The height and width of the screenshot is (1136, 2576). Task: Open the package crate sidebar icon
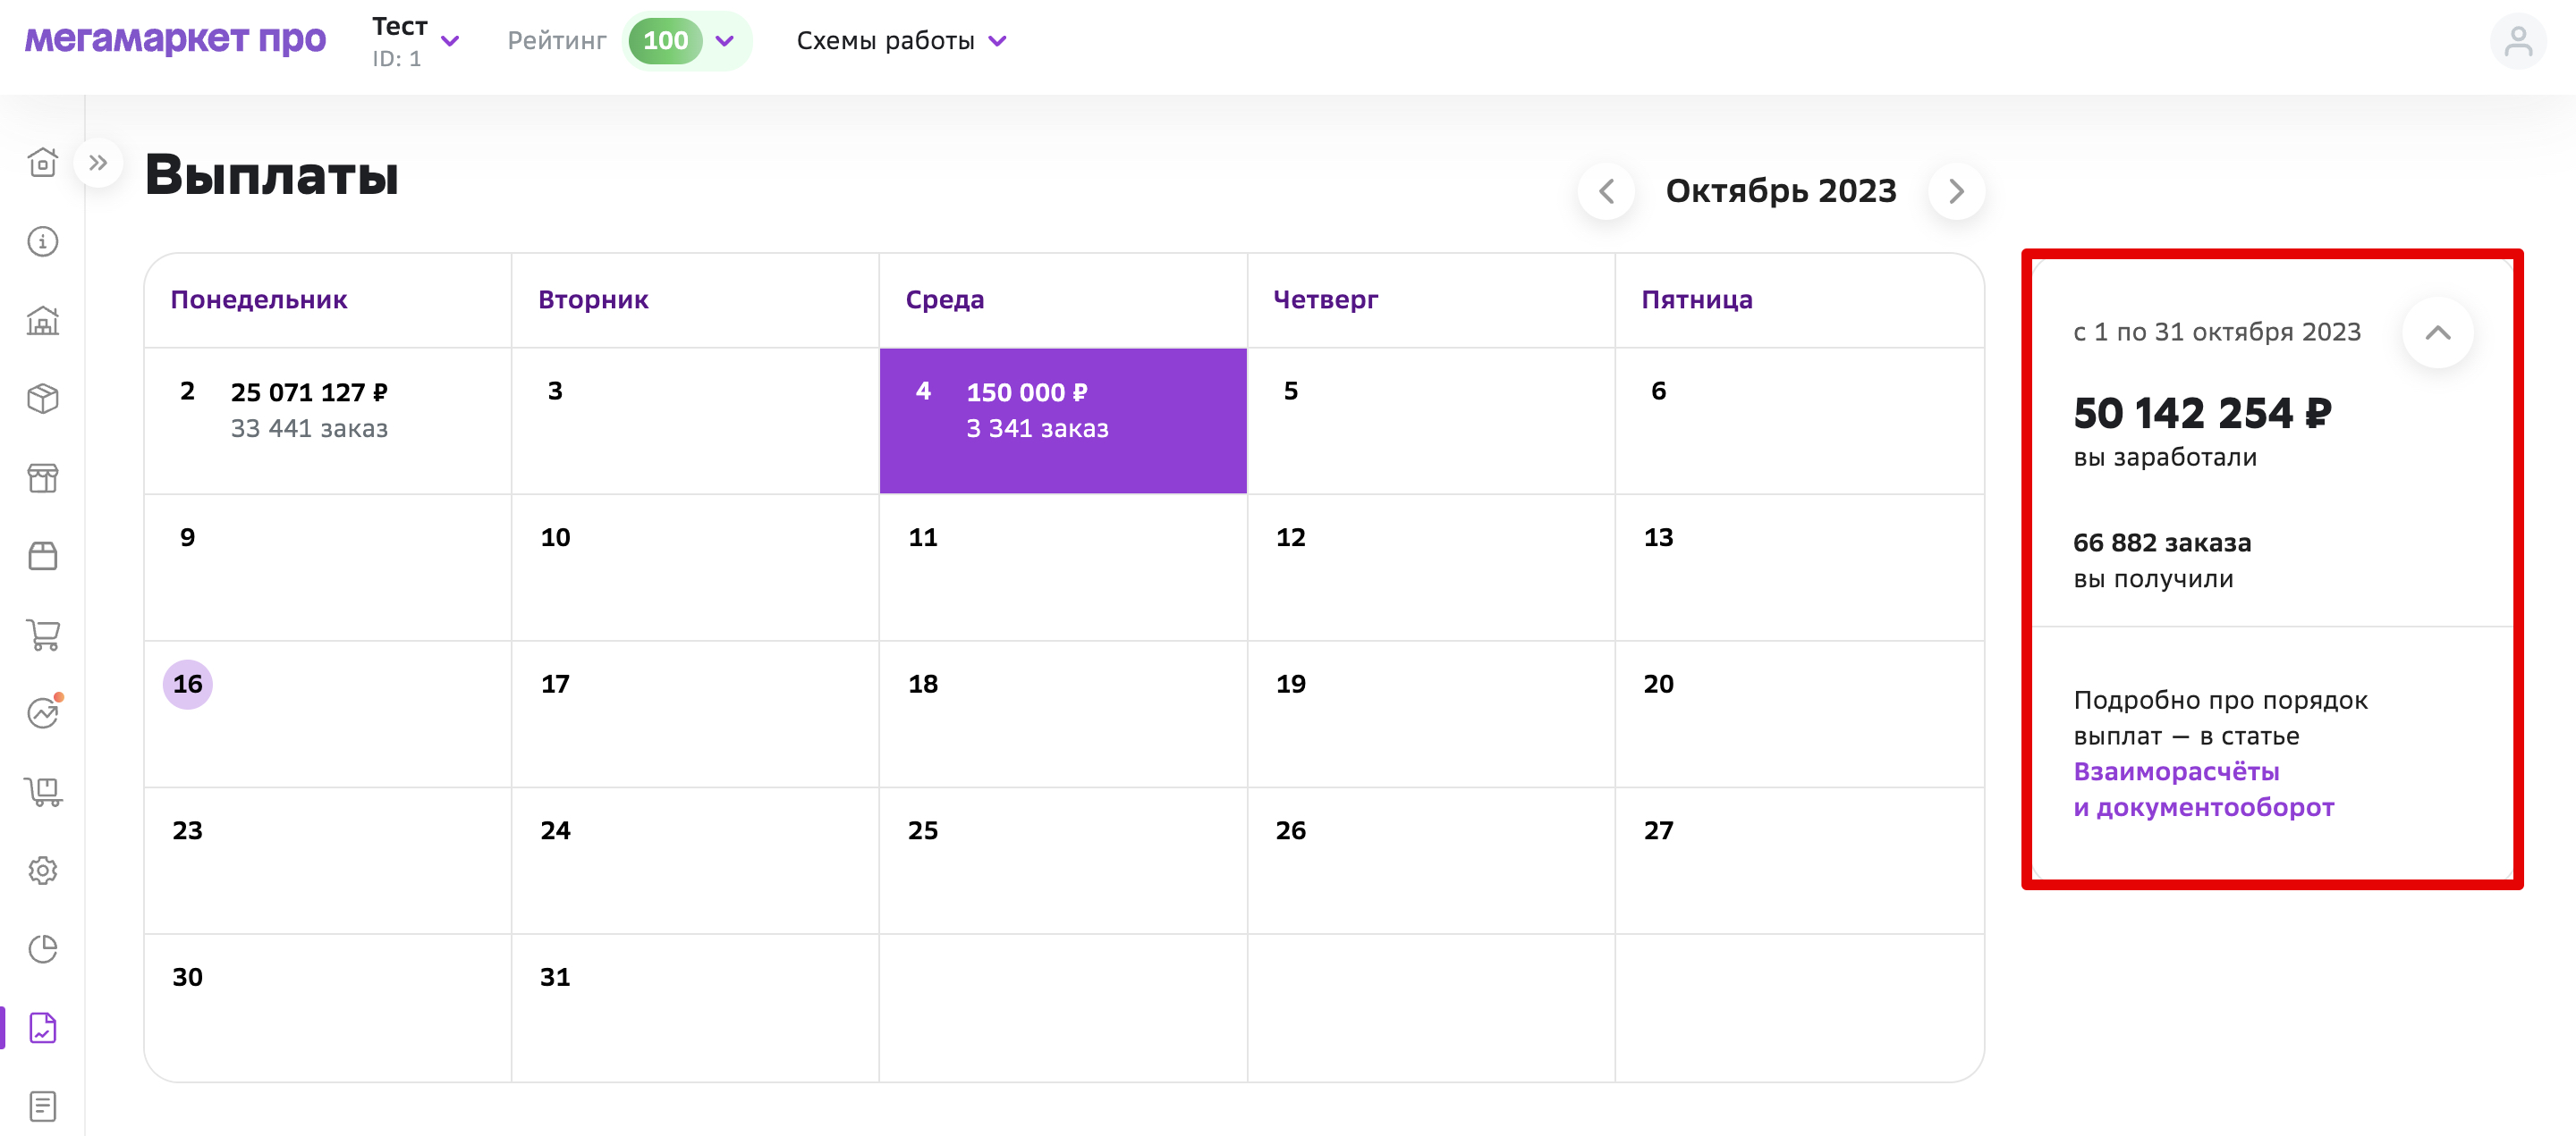click(x=43, y=556)
